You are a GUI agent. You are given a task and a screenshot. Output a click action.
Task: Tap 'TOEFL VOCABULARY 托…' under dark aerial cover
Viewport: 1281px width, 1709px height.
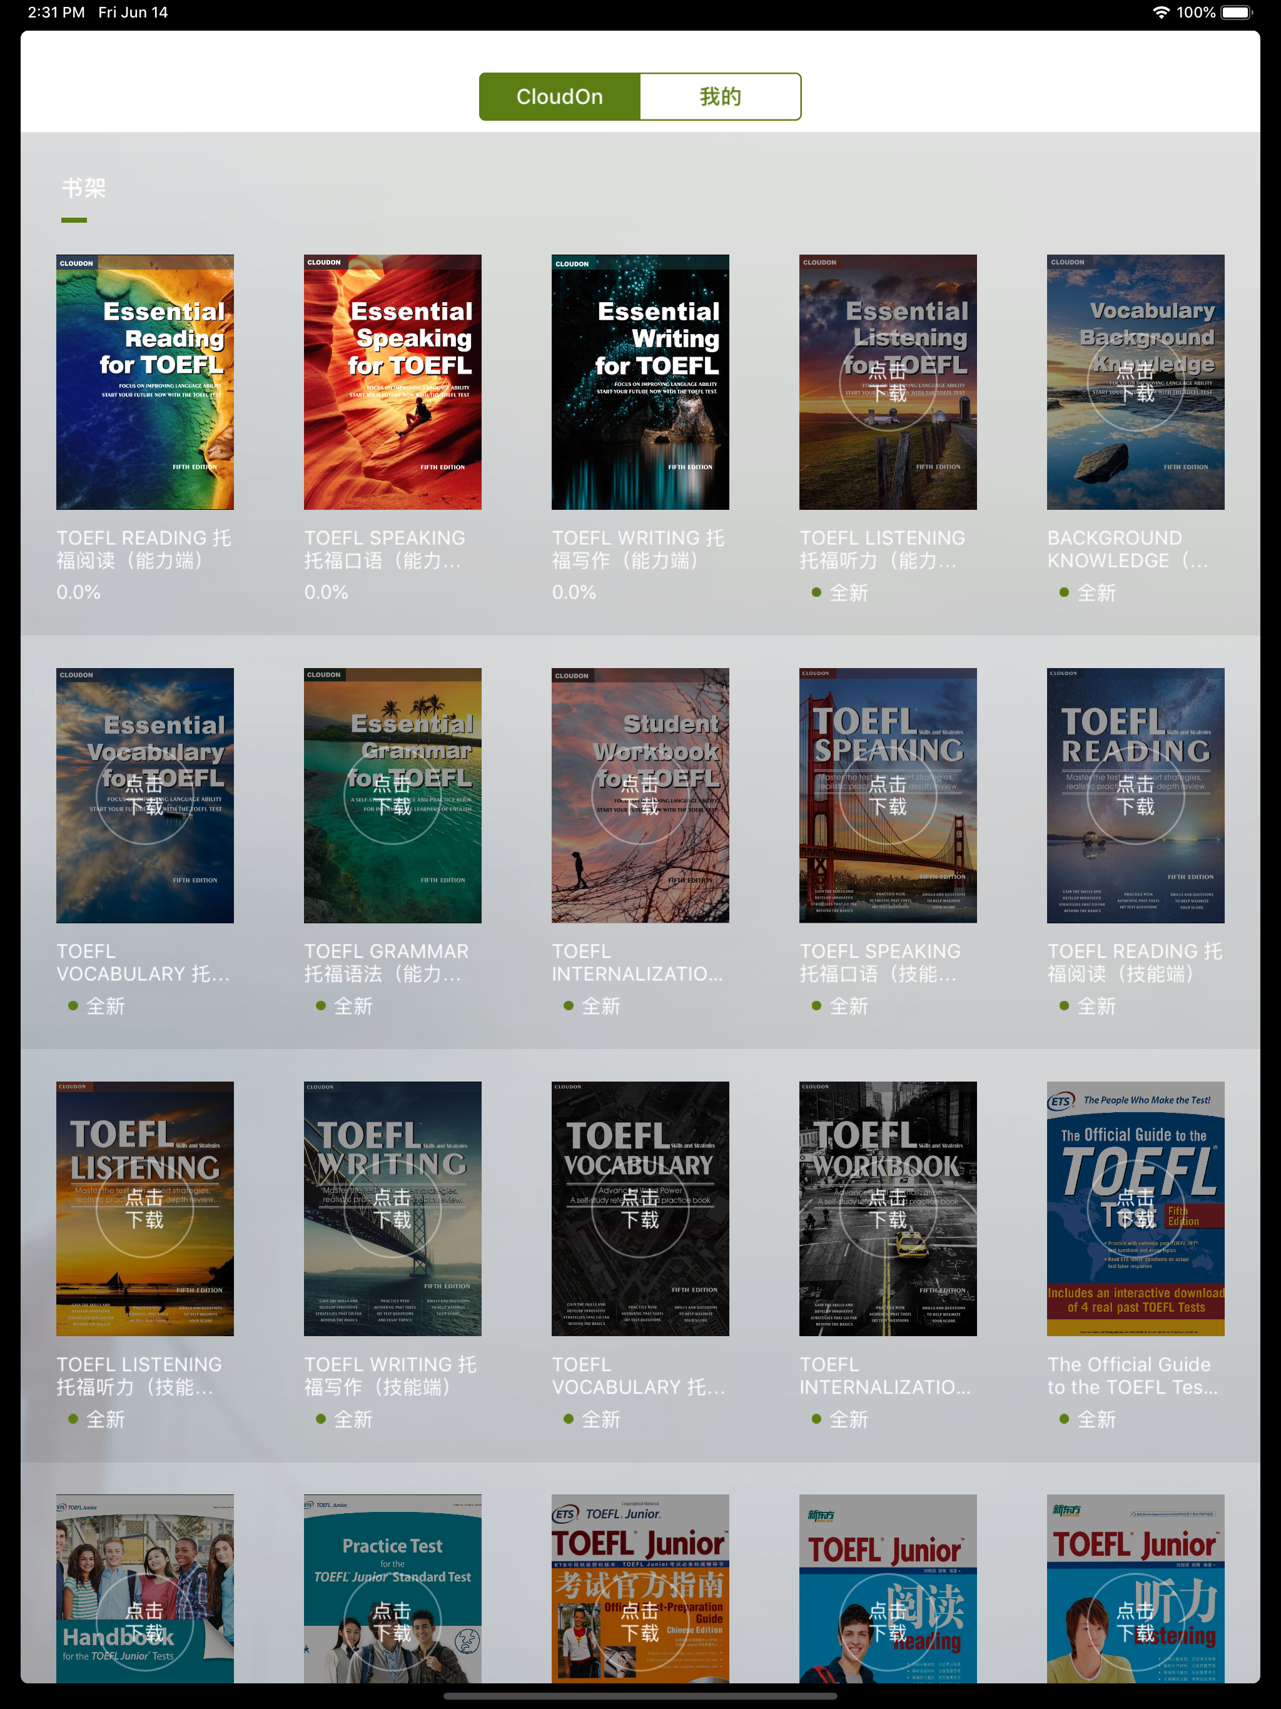[x=638, y=1376]
